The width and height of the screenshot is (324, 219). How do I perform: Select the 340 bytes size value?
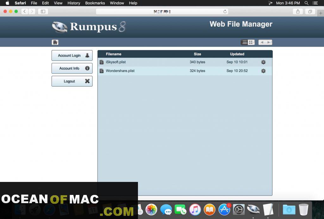[197, 62]
